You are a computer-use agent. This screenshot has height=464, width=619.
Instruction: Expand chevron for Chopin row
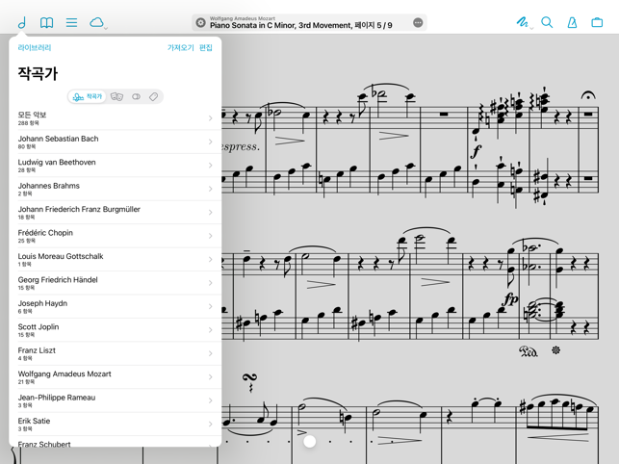[x=211, y=236]
